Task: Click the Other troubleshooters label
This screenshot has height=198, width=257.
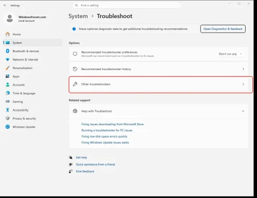Action: click(96, 84)
